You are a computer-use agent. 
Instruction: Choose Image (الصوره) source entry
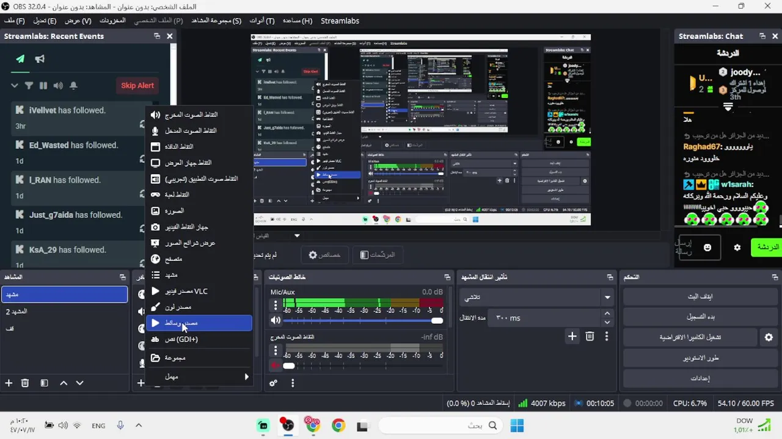click(199, 211)
